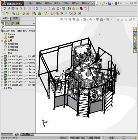
Task: Click the Apply Scene icon
Action: (x=101, y=19)
